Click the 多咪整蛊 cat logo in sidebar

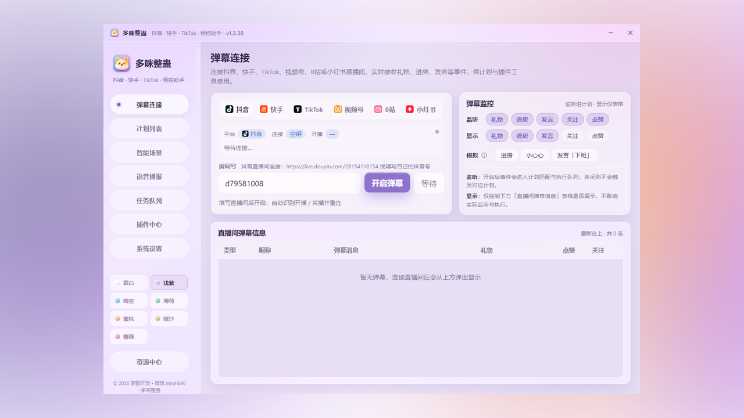point(121,63)
